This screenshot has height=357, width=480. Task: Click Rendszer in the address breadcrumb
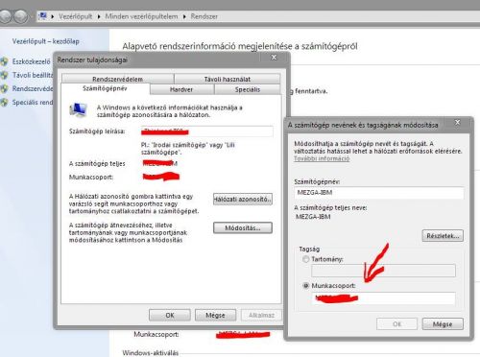click(x=204, y=16)
